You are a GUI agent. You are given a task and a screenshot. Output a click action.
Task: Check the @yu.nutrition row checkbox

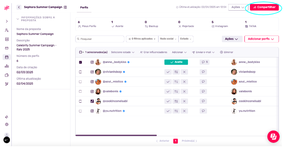click(x=80, y=111)
